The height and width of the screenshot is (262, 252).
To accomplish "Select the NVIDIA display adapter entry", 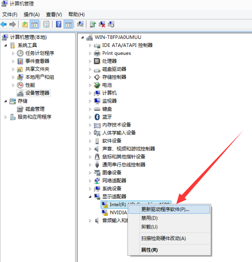I will [118, 212].
